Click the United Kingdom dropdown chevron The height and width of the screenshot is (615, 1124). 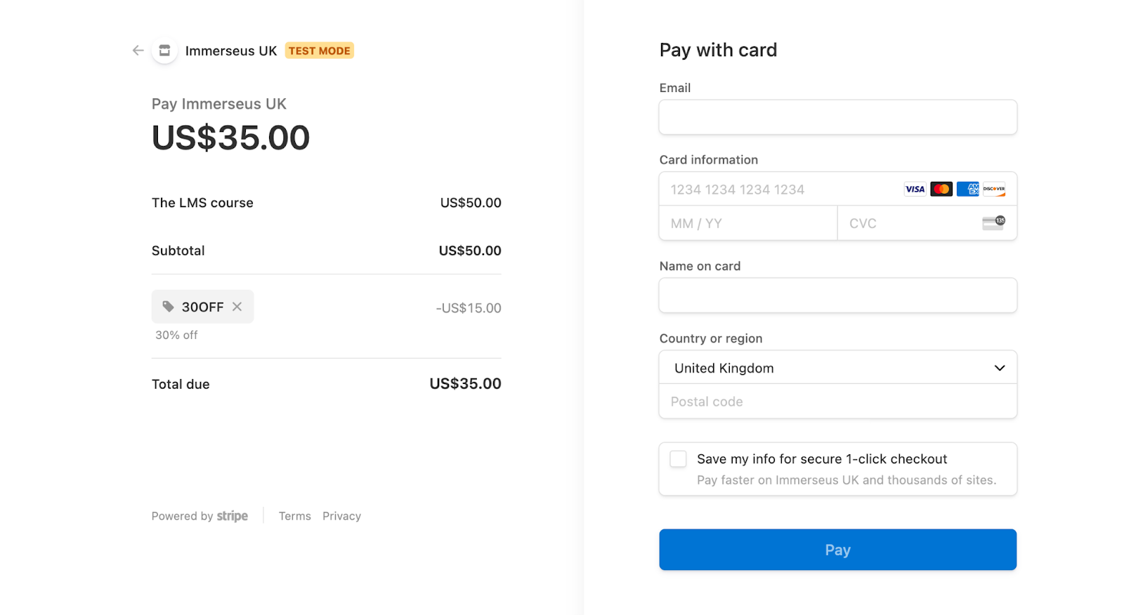coord(999,368)
